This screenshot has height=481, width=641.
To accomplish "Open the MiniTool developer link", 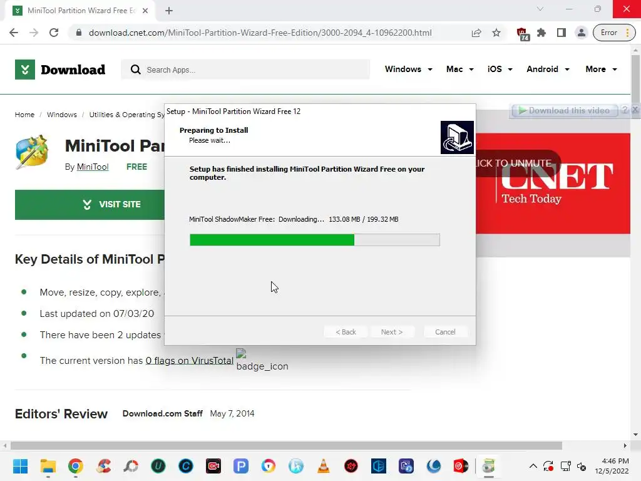I will point(93,167).
